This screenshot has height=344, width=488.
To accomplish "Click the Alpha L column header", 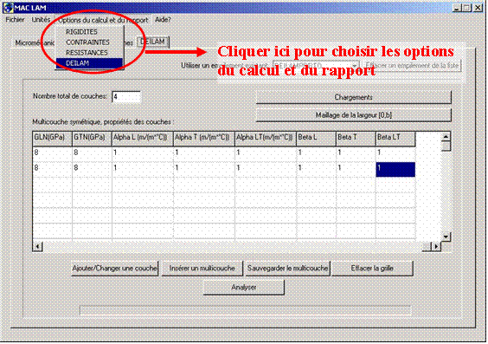I will [142, 139].
